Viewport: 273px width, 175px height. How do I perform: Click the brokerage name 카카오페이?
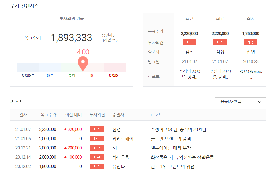coord(123,139)
